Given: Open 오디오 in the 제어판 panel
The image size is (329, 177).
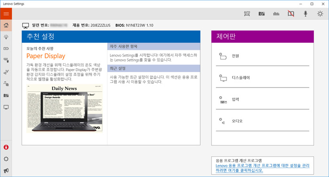Looking at the screenshot, I should (x=262, y=121).
